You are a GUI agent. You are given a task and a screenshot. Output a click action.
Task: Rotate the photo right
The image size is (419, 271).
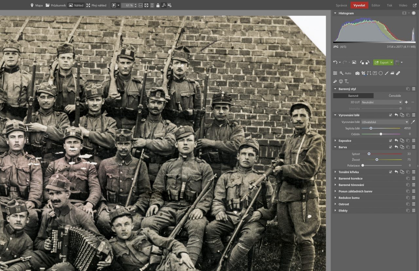click(367, 62)
